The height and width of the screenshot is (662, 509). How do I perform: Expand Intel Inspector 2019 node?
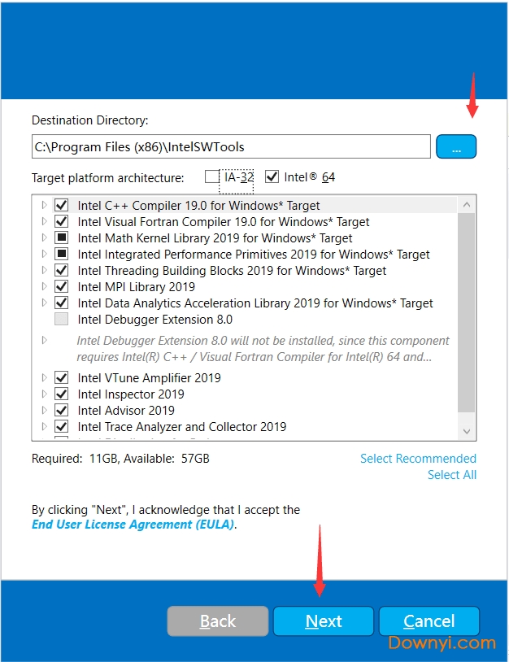(45, 394)
